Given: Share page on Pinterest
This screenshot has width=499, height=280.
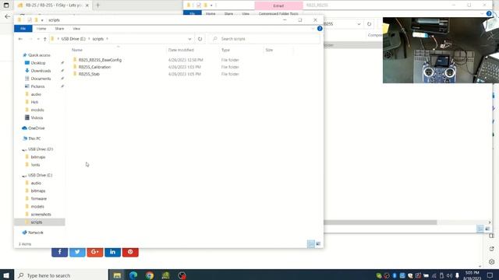Looking at the screenshot, I should 130,252.
